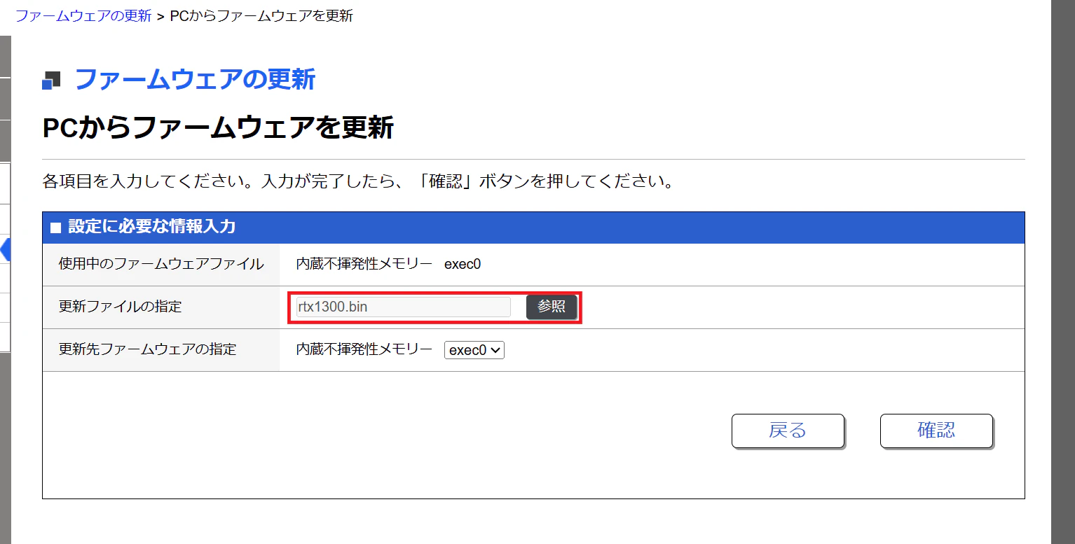The width and height of the screenshot is (1075, 544).
Task: Click the blue ファームウェアの更新 page title
Action: (x=195, y=80)
